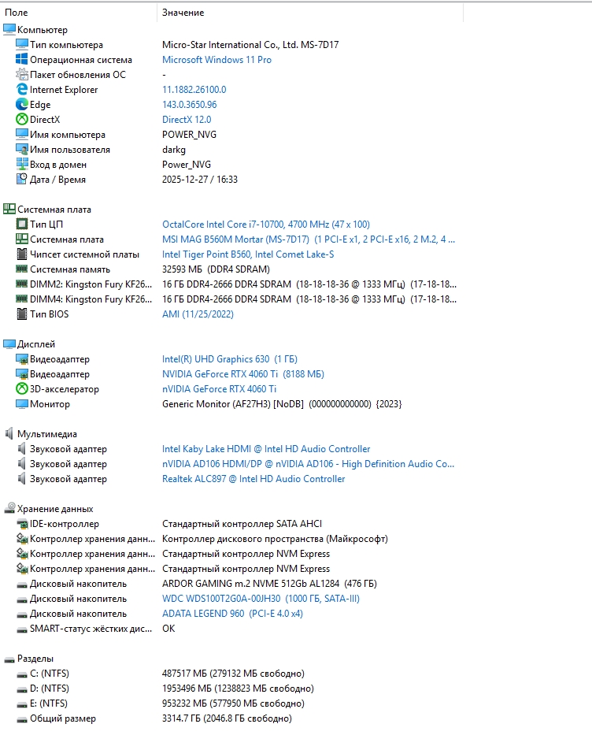Select the D: (NTFS) partition row
The image size is (592, 735).
(x=49, y=688)
